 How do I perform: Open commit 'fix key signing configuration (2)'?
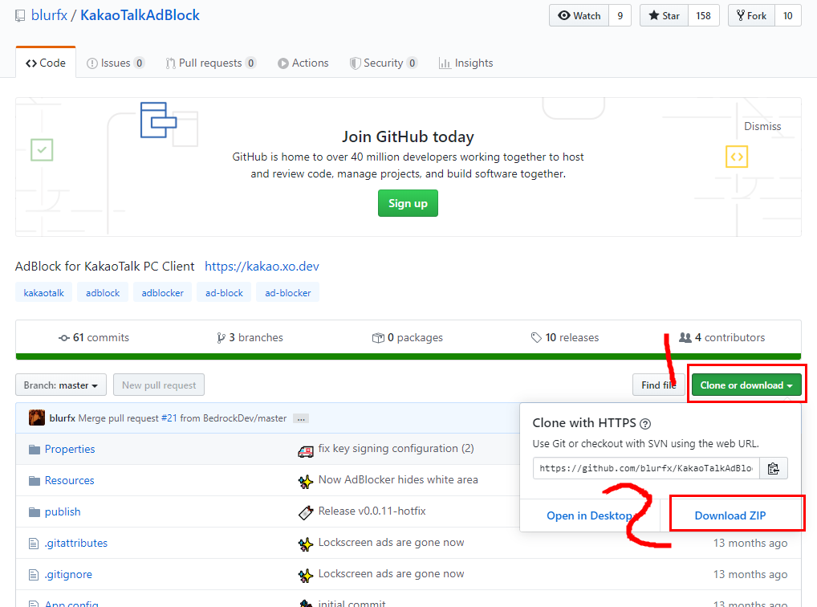pyautogui.click(x=396, y=449)
